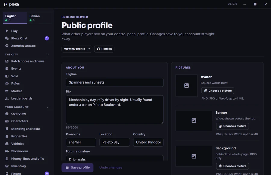Click the Tagline input field
Screen dimensions: 271x175
pos(115,82)
